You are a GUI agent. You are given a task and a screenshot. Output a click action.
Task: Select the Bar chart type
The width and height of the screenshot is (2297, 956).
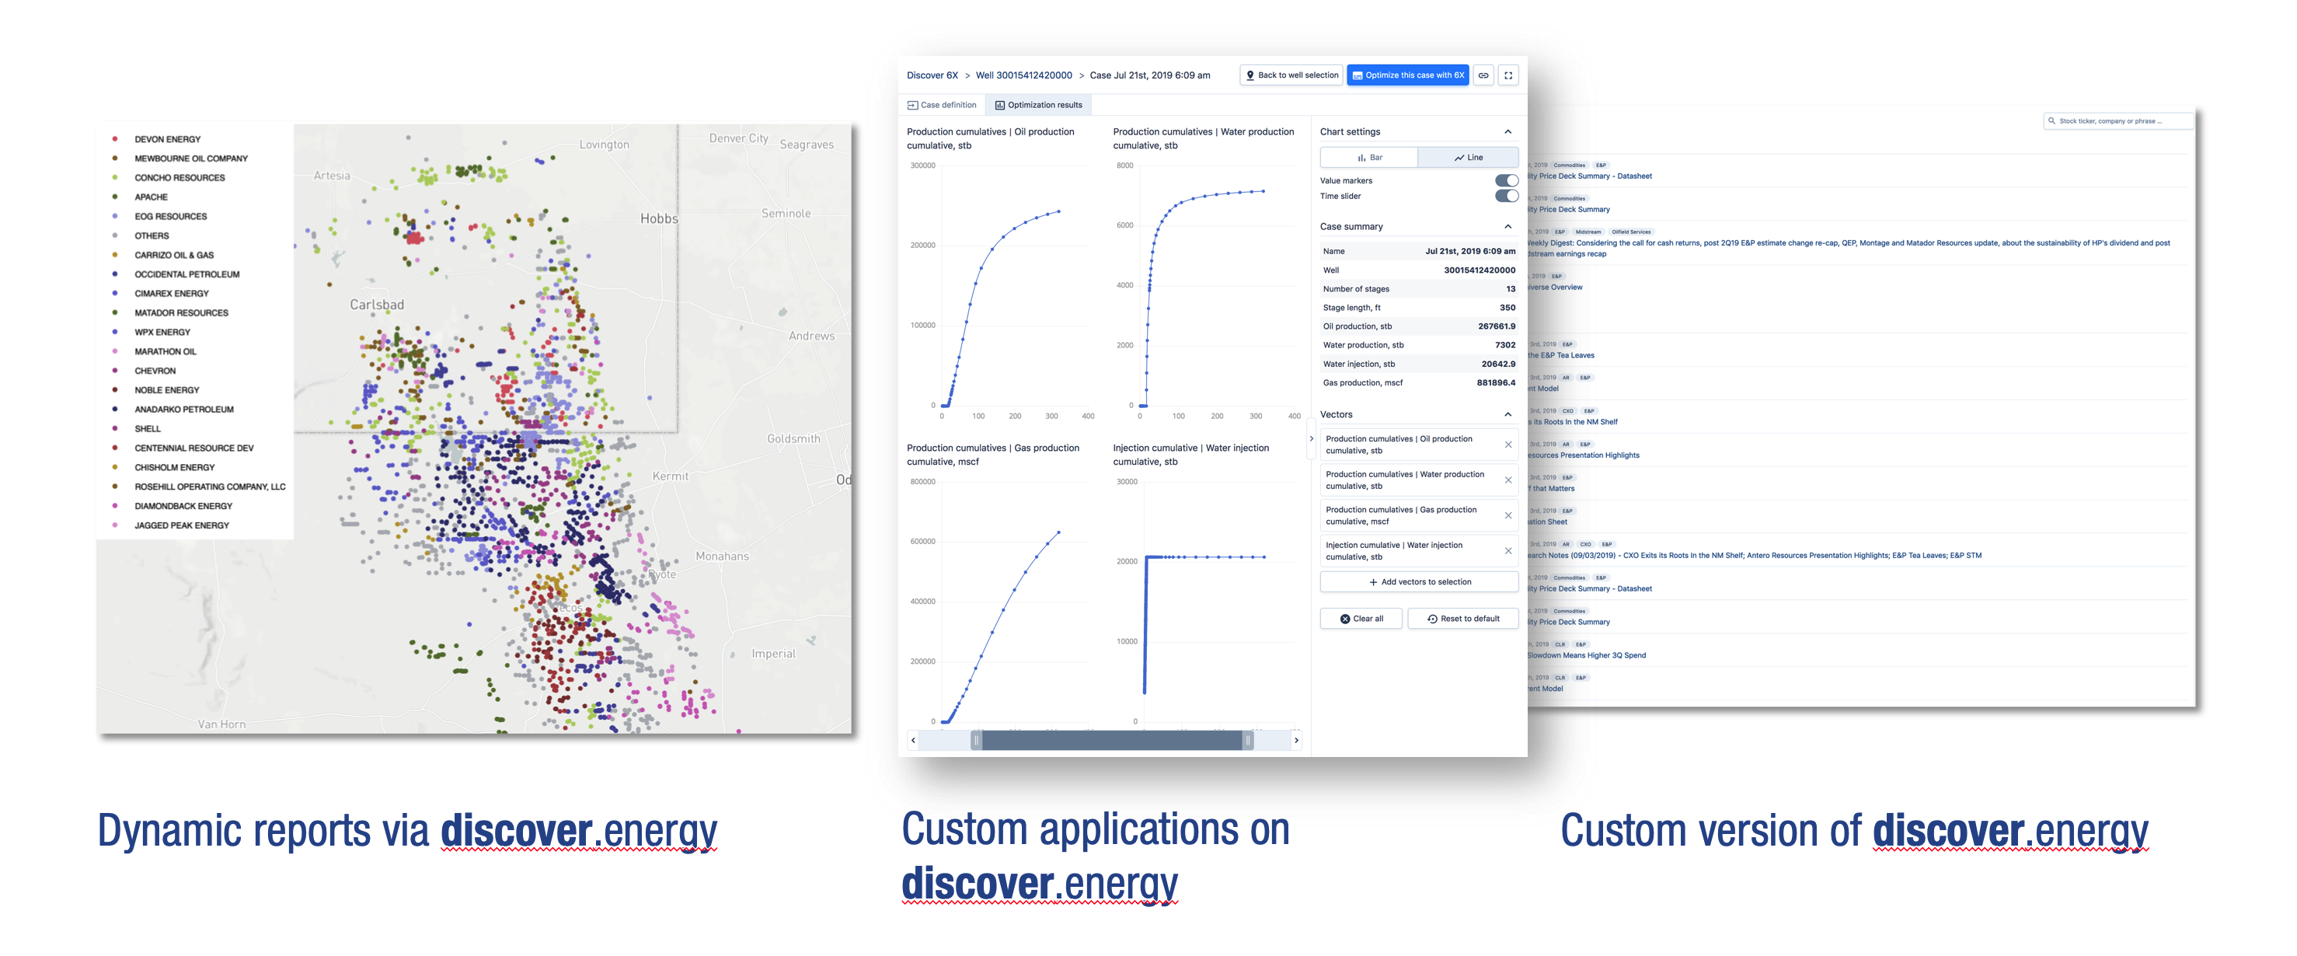1368,158
